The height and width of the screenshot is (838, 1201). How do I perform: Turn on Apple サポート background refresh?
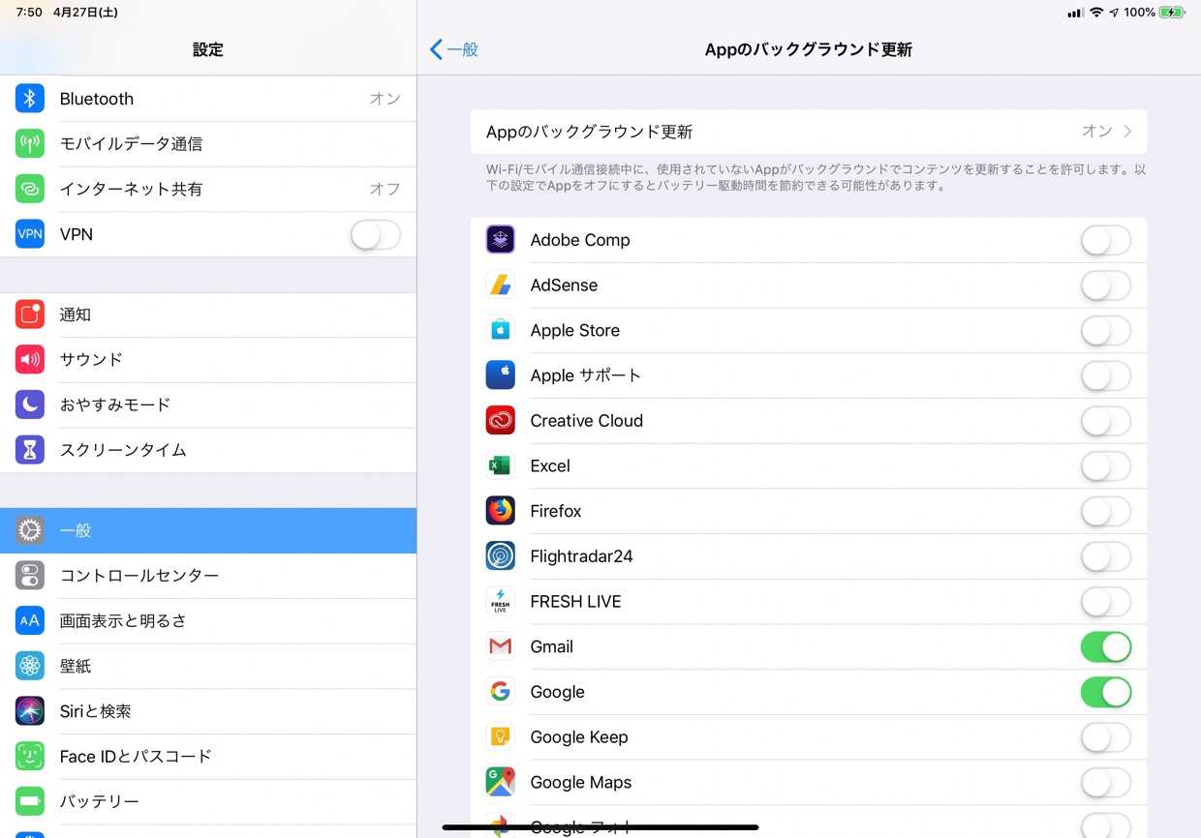click(1106, 375)
